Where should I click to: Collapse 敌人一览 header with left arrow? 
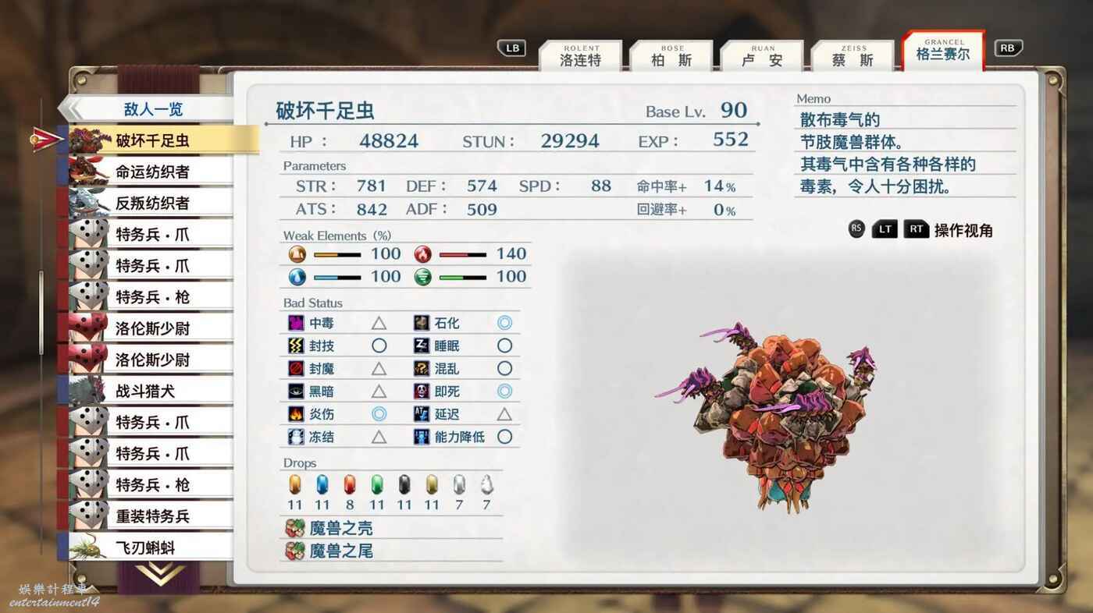coord(72,108)
